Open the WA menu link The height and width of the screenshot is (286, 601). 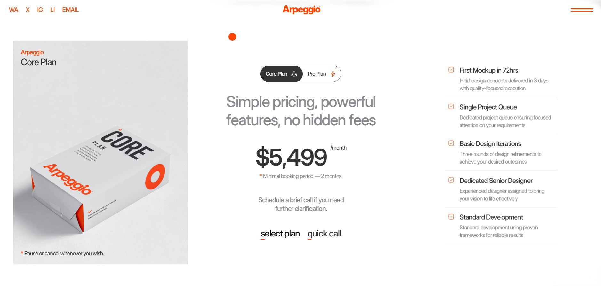click(14, 10)
